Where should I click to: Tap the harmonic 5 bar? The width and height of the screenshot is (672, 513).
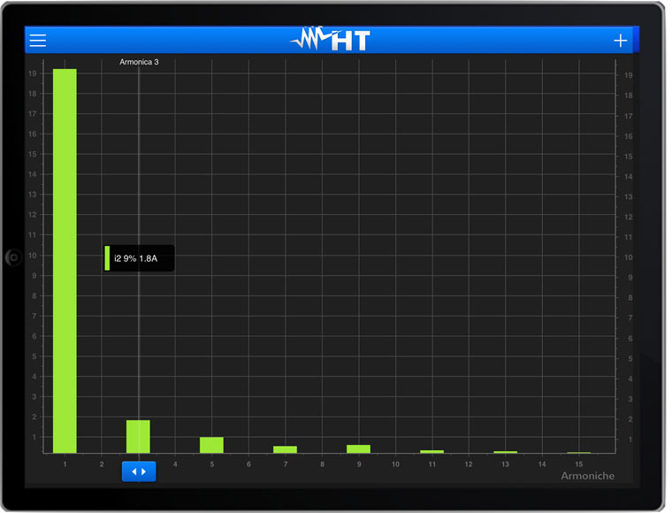(211, 445)
